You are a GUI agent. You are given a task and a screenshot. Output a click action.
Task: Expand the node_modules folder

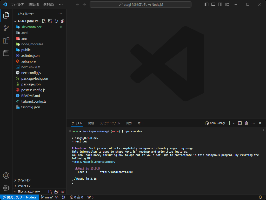point(39,44)
